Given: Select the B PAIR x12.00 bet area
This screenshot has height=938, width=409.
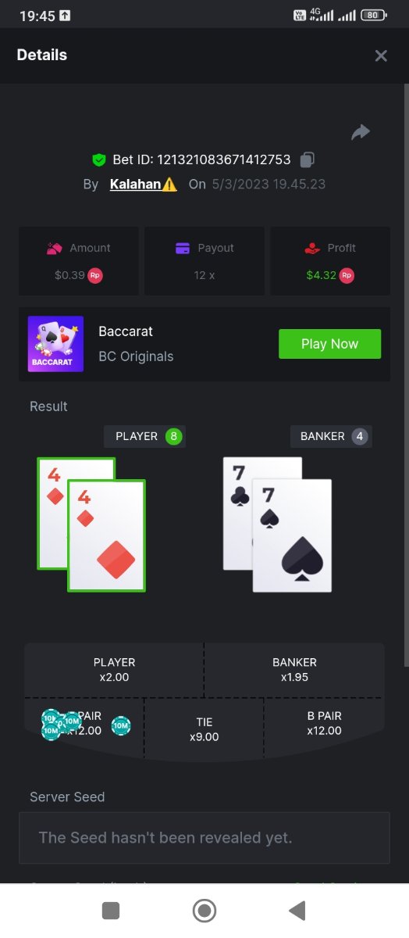Looking at the screenshot, I should point(324,724).
